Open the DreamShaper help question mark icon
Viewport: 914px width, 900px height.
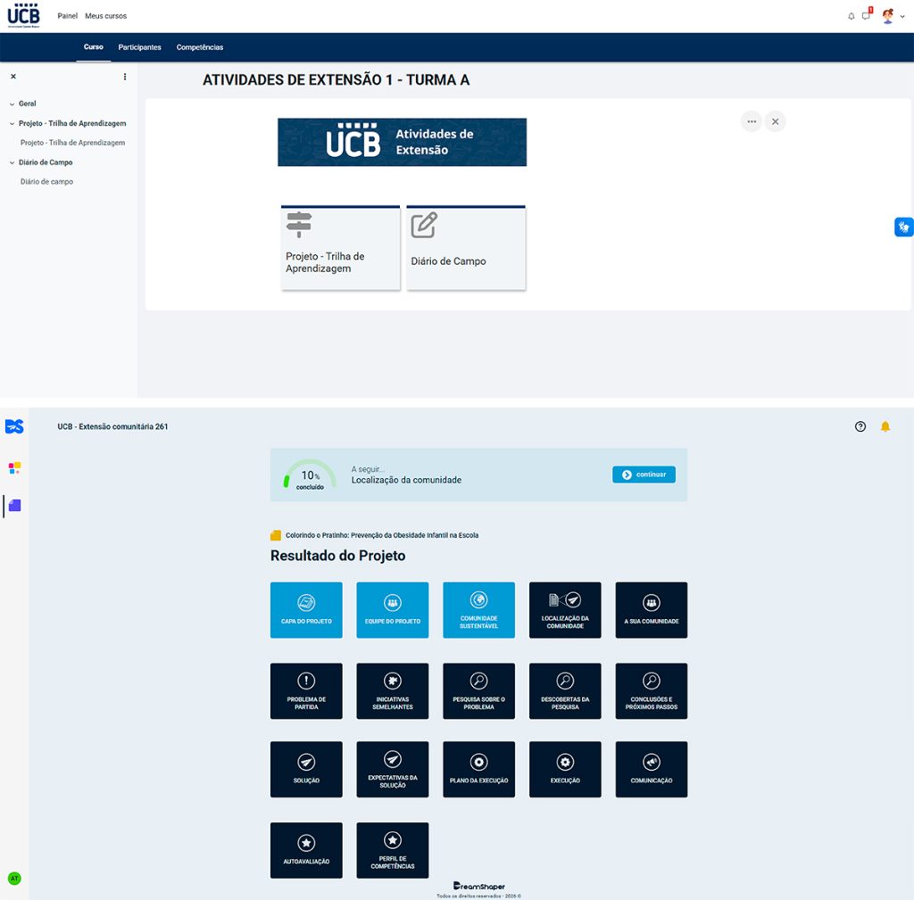click(860, 426)
